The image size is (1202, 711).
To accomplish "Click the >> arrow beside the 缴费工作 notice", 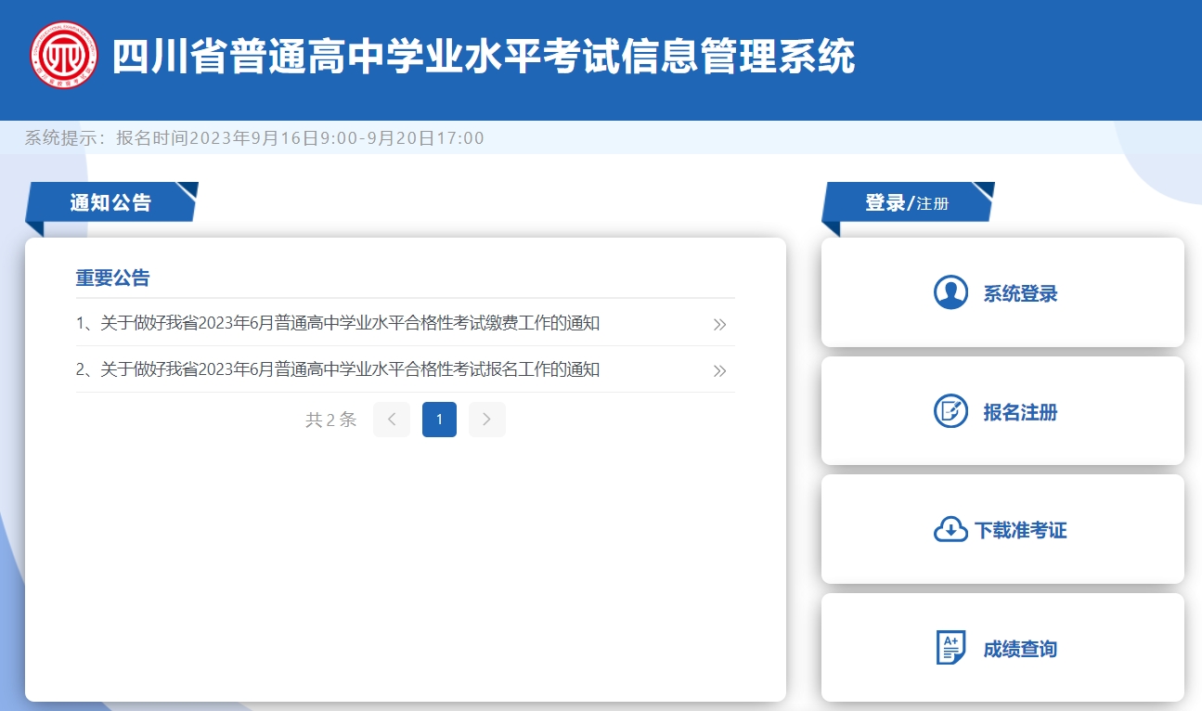I will coord(718,323).
